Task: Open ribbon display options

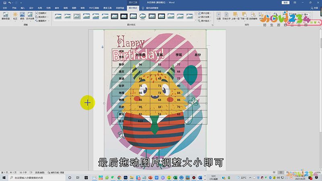Action: click(x=295, y=2)
